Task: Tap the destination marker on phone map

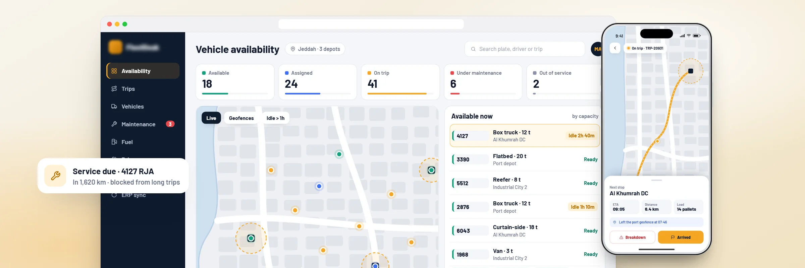Action: click(x=691, y=71)
